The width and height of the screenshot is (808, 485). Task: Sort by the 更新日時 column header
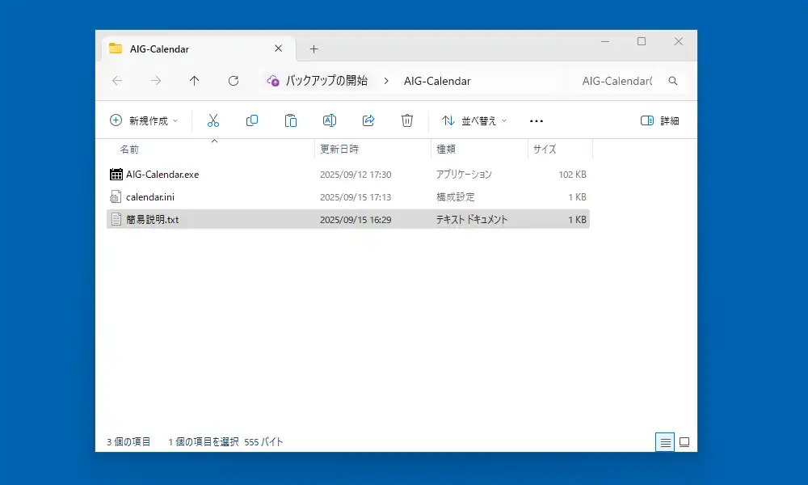pos(339,149)
